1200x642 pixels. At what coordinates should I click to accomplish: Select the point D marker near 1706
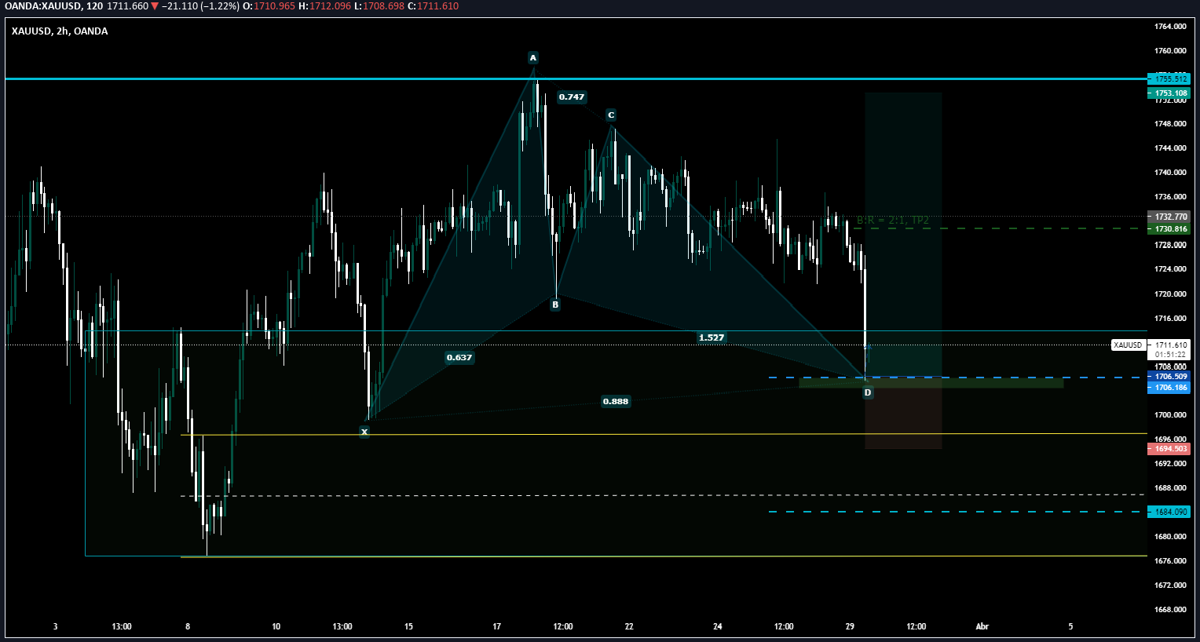click(x=868, y=392)
